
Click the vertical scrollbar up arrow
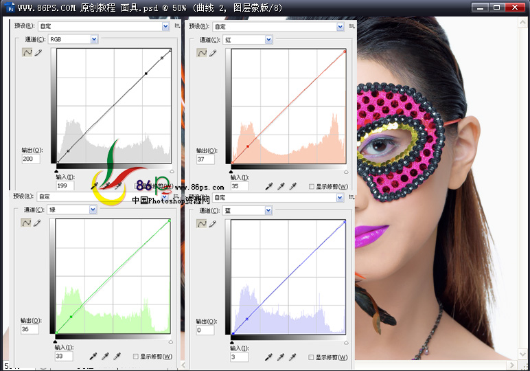(x=522, y=22)
